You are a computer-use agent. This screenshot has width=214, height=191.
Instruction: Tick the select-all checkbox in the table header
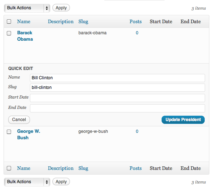9,21
